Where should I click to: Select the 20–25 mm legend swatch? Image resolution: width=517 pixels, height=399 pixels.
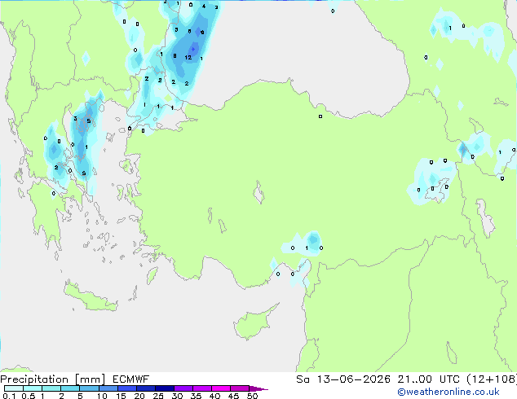(145, 388)
